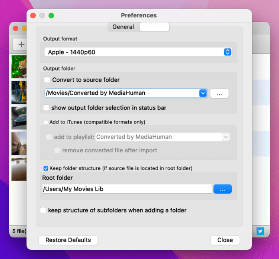Viewport: 279px width, 259px height.
Task: Toggle show output folder selection in status bar
Action: click(x=46, y=108)
